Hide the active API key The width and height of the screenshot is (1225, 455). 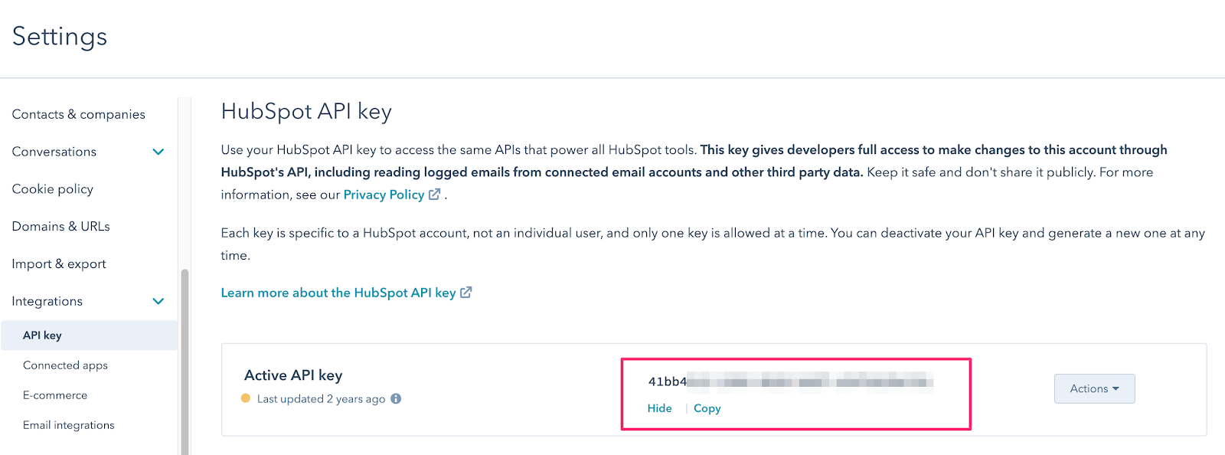[659, 408]
